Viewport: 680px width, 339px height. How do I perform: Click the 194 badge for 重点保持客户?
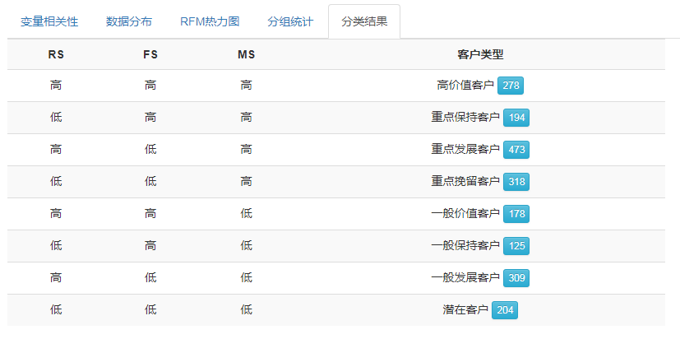coord(516,118)
